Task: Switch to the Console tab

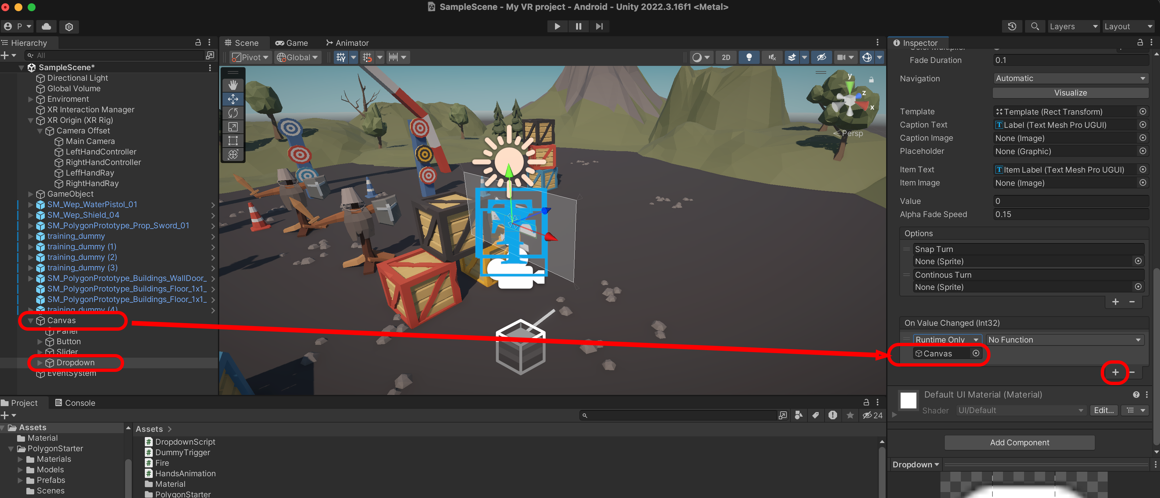Action: [x=75, y=402]
